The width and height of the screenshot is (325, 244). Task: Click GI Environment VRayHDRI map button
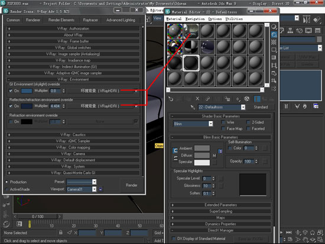click(100, 91)
